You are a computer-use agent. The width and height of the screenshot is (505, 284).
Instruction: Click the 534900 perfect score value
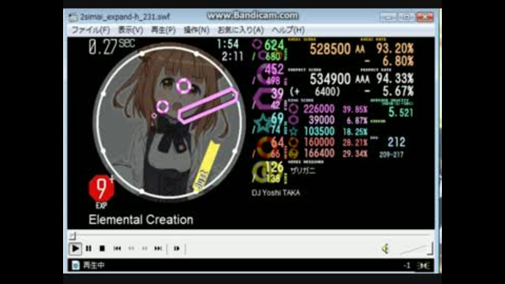tap(330, 79)
